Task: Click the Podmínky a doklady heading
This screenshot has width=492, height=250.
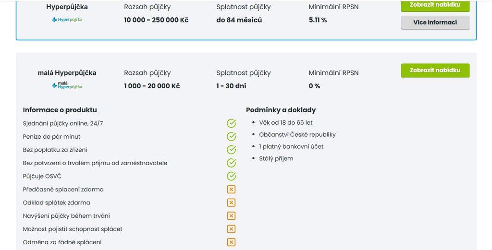Action: [281, 110]
